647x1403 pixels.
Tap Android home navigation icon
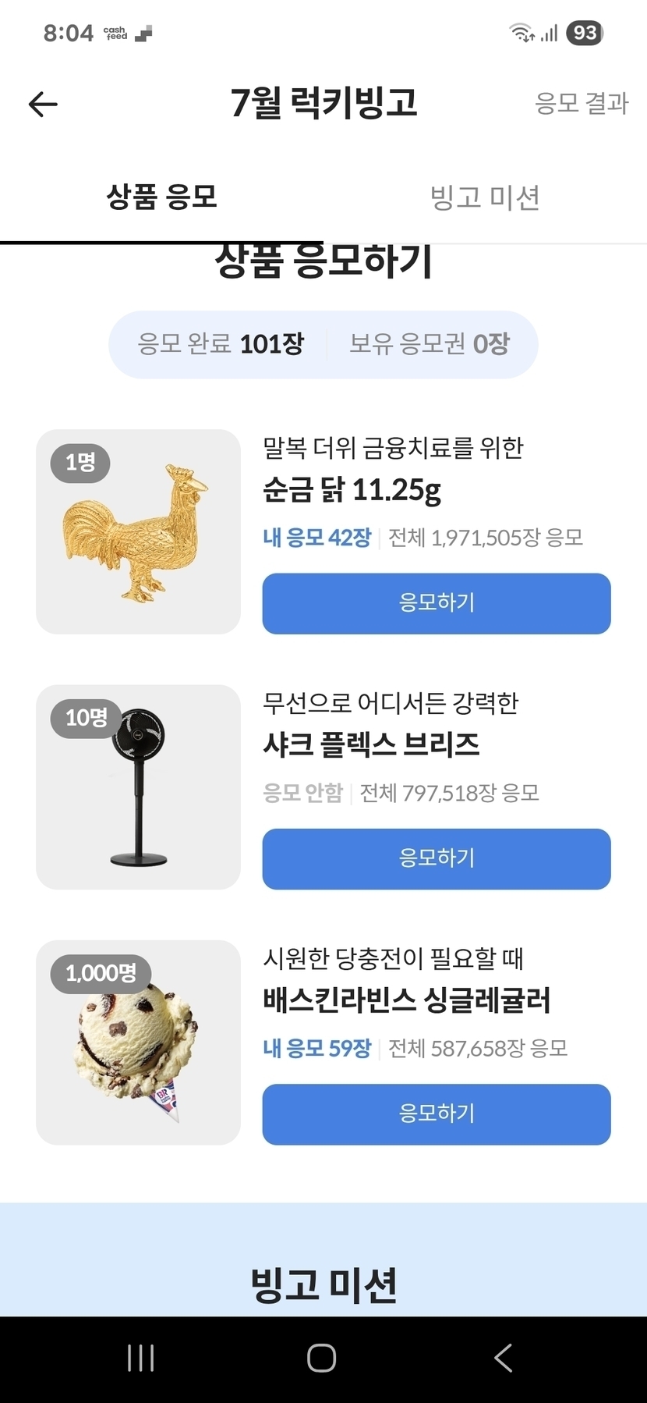[322, 1358]
